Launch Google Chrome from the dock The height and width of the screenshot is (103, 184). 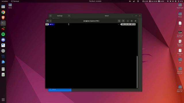click(3, 12)
